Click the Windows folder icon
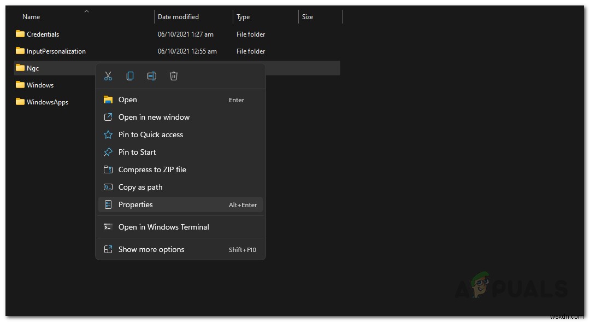 (x=20, y=85)
